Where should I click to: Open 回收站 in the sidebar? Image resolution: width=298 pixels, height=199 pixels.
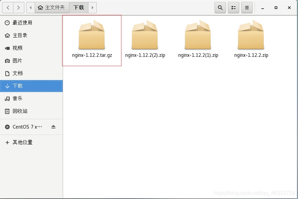click(x=31, y=111)
